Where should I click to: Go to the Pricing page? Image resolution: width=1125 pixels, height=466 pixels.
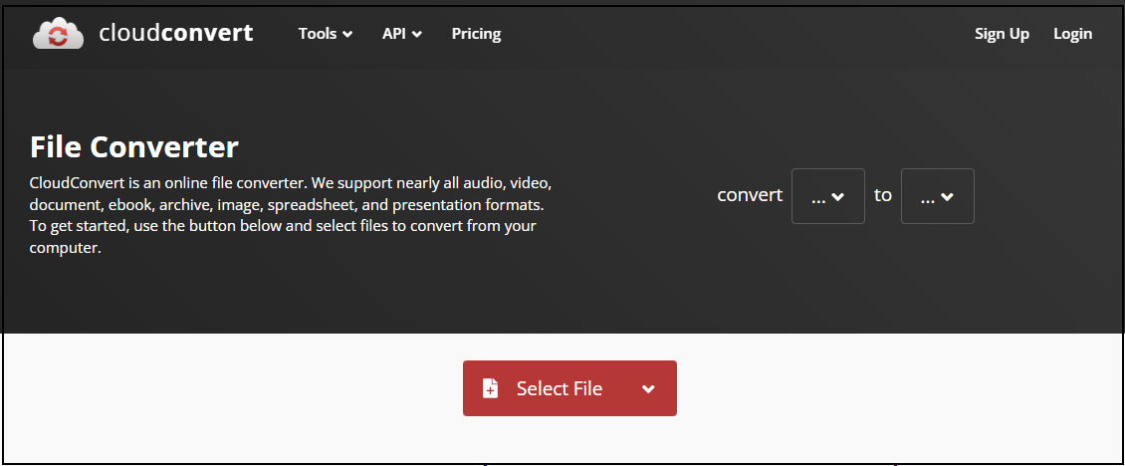tap(477, 34)
